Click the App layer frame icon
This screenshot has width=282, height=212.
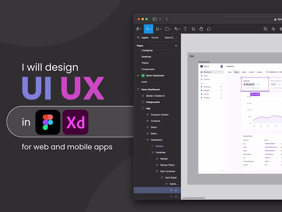coord(143,108)
